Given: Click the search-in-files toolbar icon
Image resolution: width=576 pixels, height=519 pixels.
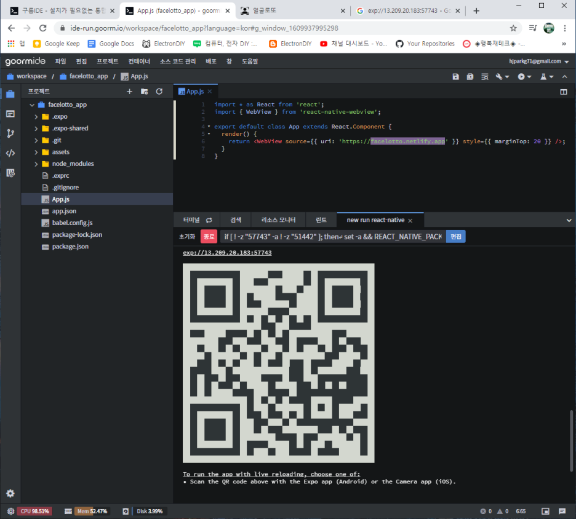Looking at the screenshot, I should coord(484,76).
